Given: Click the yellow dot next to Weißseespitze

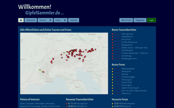Looking at the screenshot, I should coord(113,69).
